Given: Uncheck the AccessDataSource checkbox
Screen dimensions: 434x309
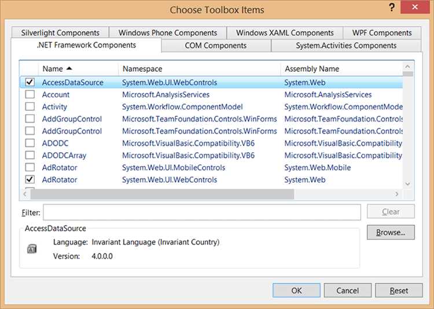Looking at the screenshot, I should click(x=30, y=82).
